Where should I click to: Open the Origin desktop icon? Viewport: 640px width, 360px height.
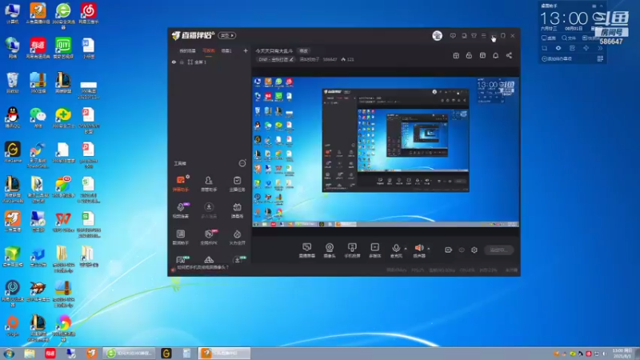pyautogui.click(x=12, y=326)
